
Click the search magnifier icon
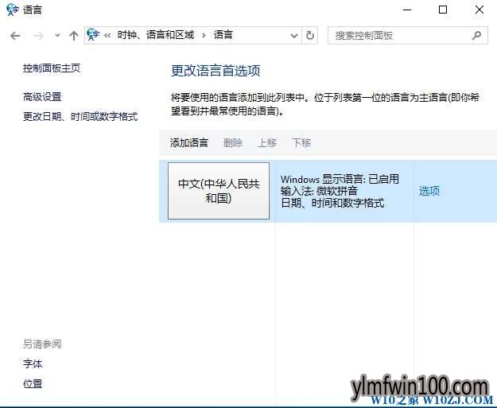(476, 36)
